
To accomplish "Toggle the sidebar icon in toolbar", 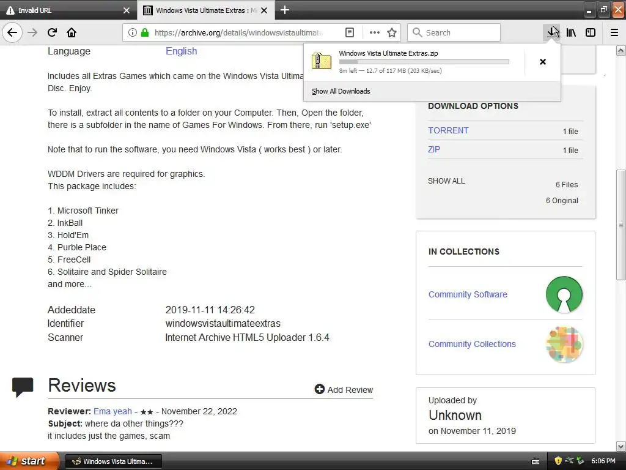I will pyautogui.click(x=591, y=32).
